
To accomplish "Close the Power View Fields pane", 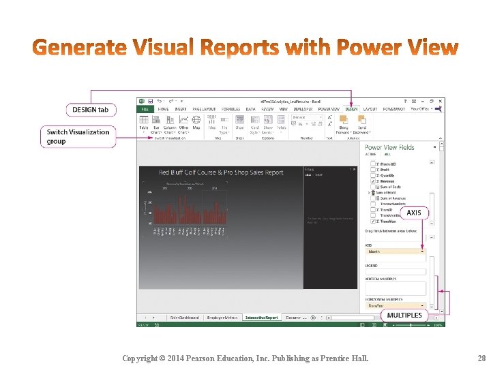I will coord(434,147).
